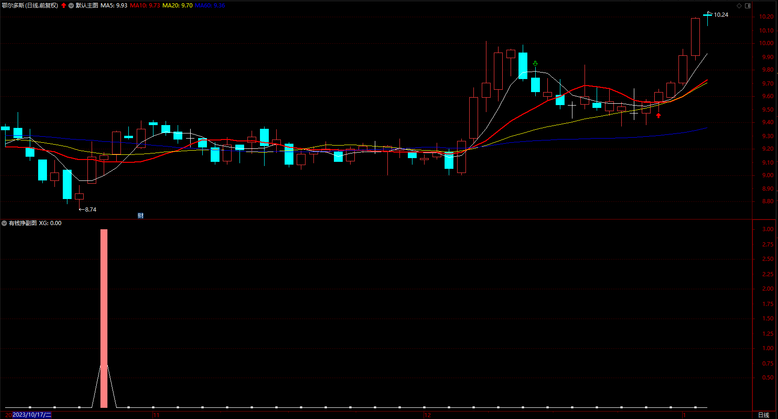Click the 10.20 price axis label
The image size is (778, 419).
point(767,17)
